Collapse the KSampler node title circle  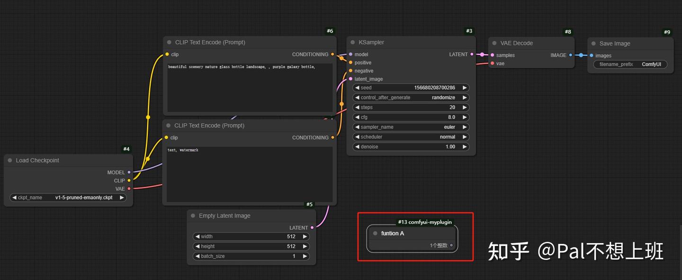click(x=353, y=42)
